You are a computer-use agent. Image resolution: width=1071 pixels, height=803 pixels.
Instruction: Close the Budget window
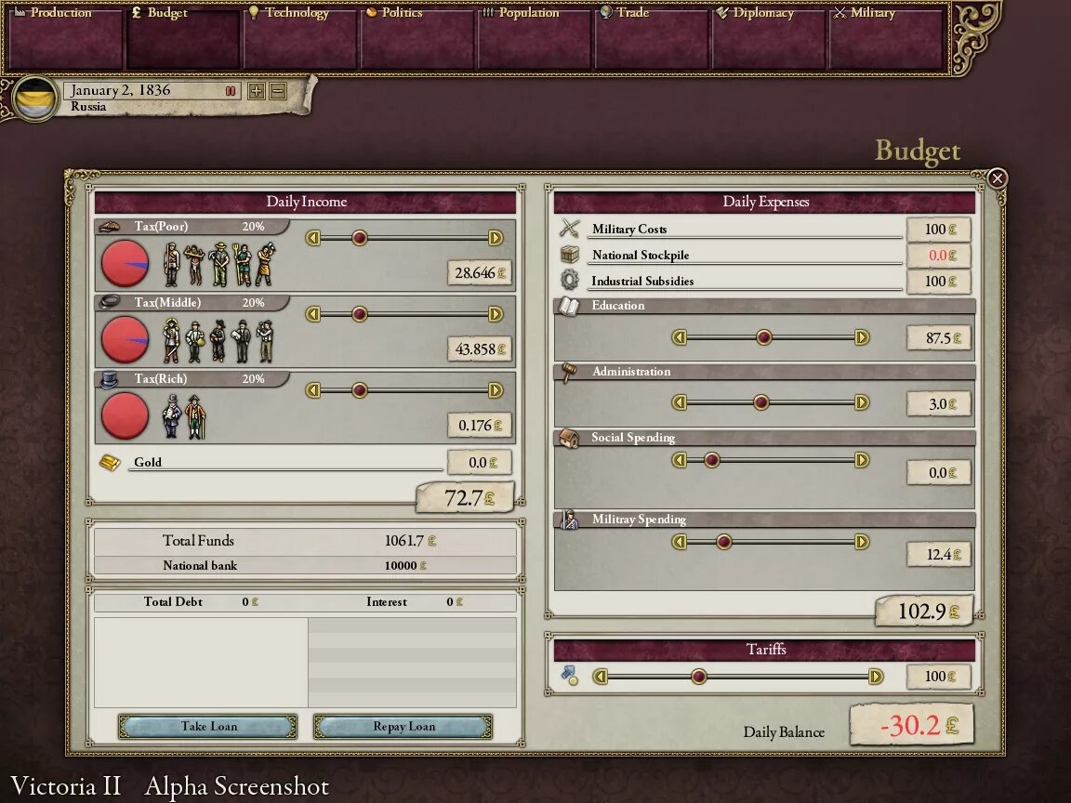tap(998, 178)
